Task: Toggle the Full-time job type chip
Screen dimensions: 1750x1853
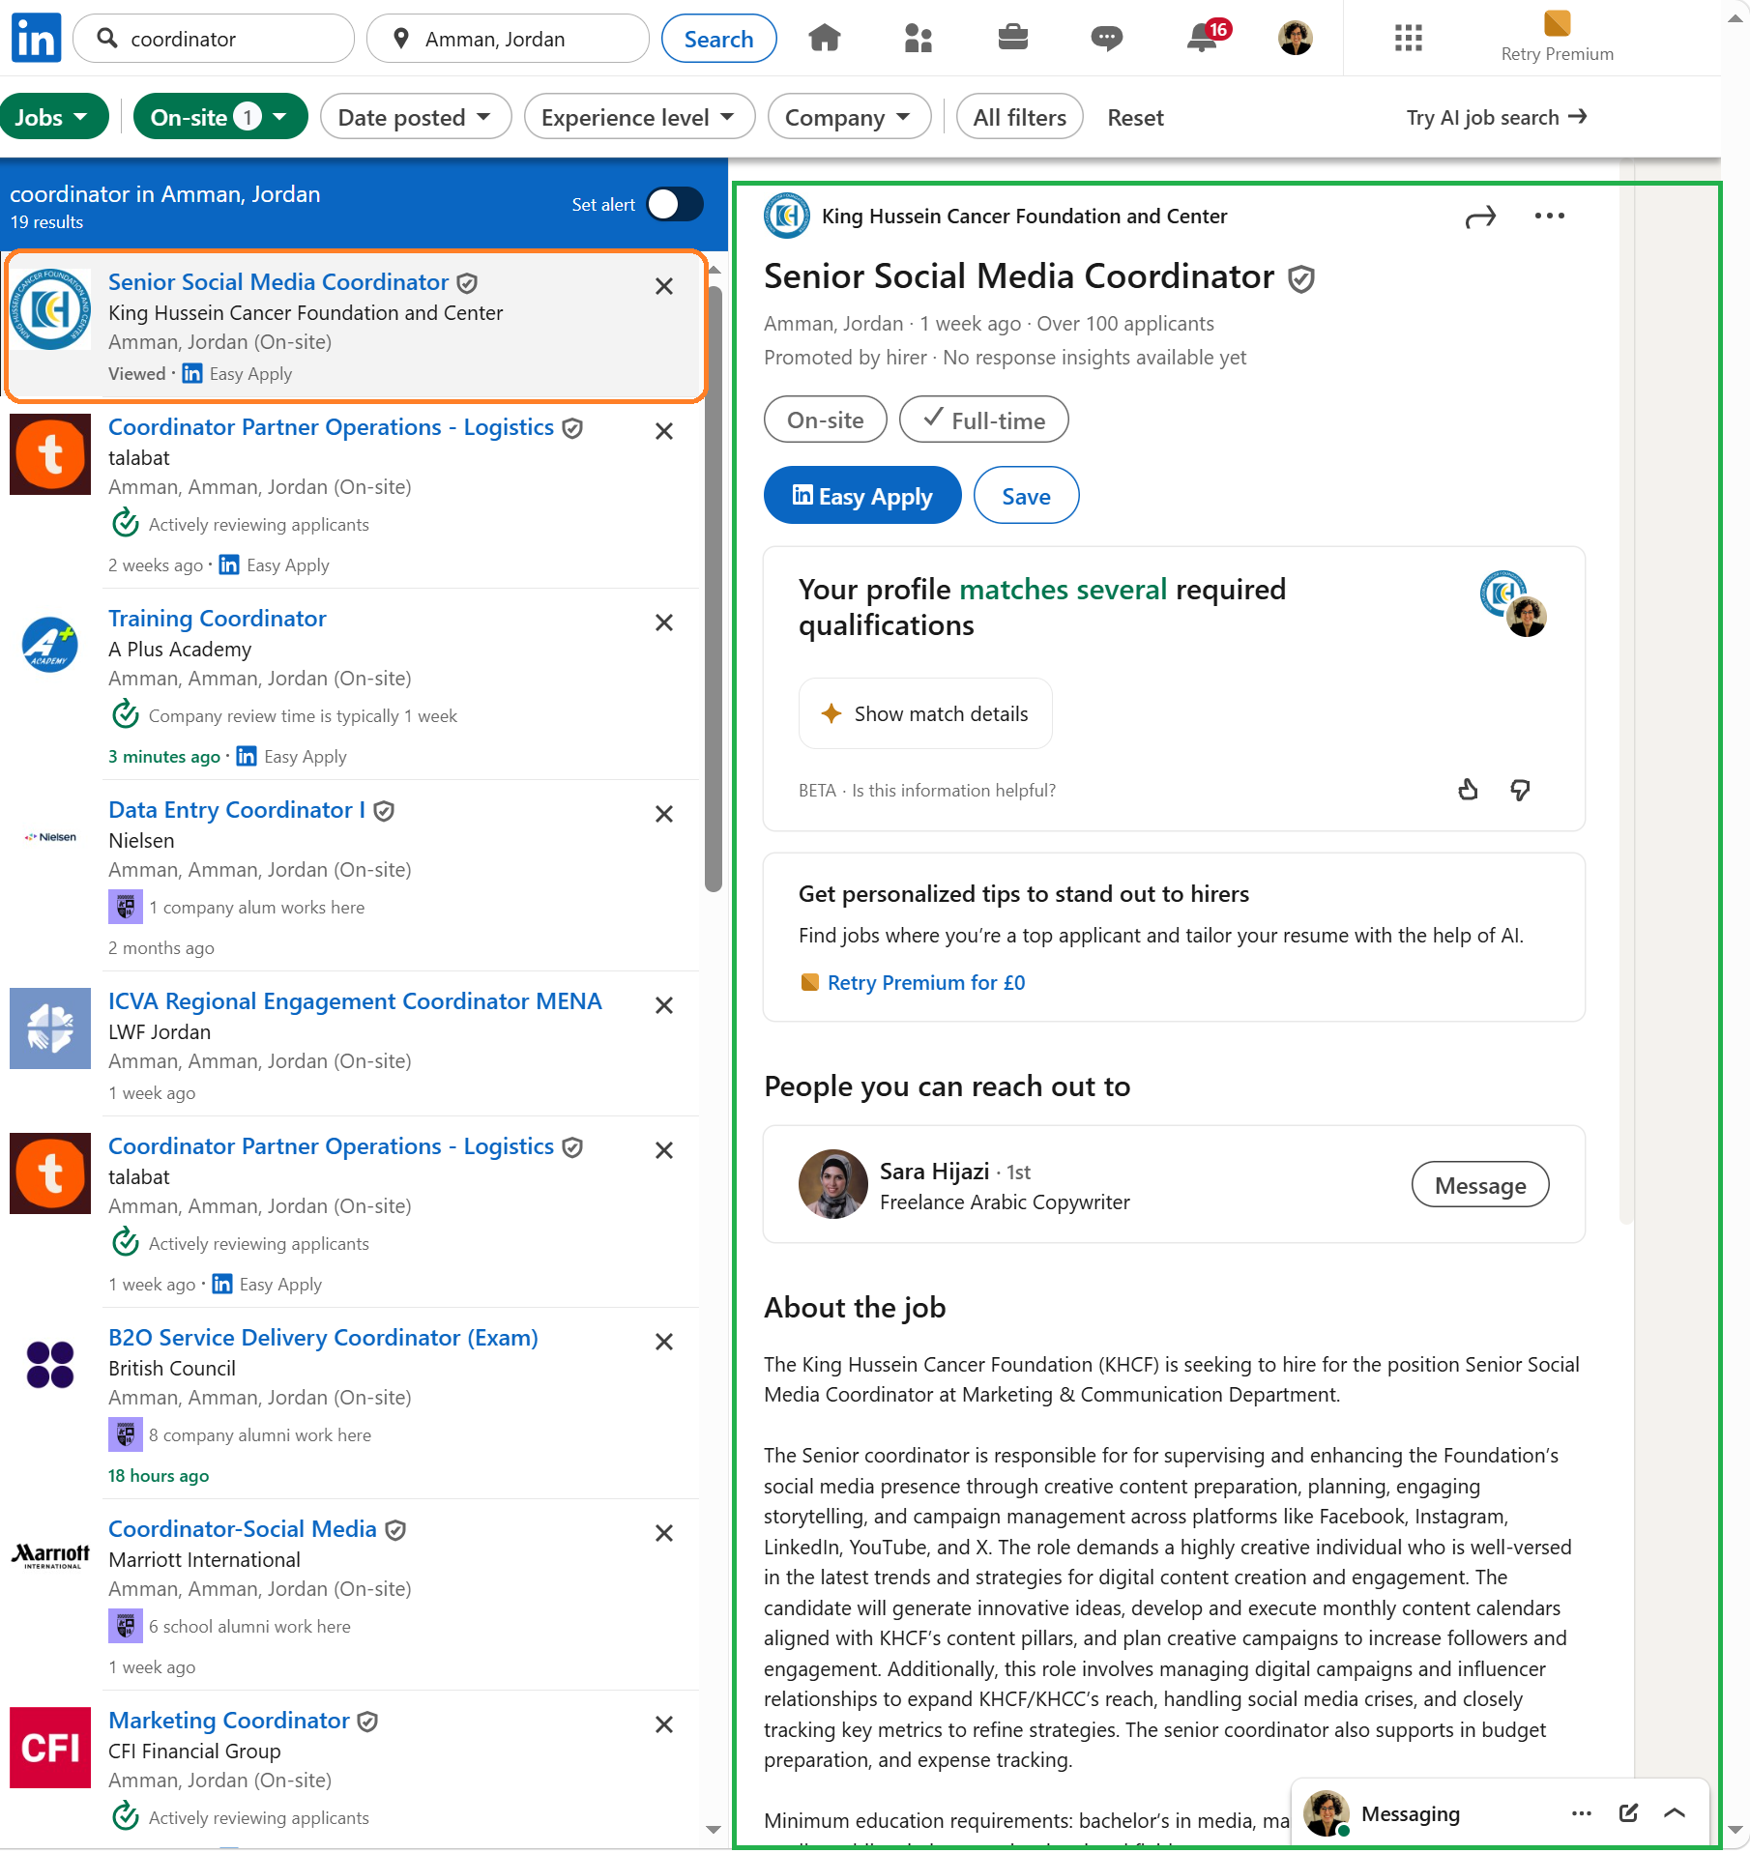Action: click(983, 420)
